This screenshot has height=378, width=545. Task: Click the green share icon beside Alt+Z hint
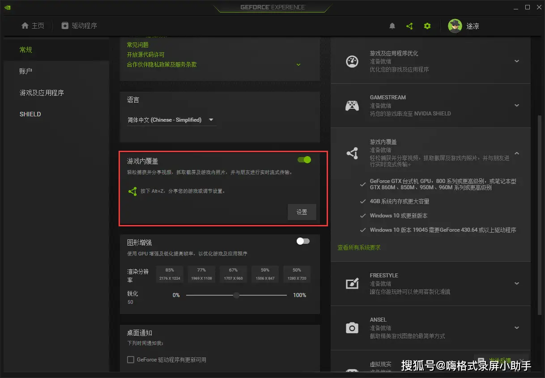[132, 191]
